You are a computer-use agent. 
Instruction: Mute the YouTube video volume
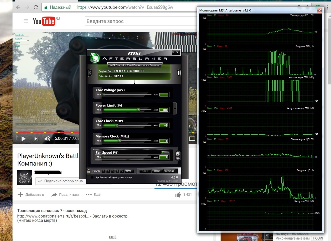point(47,139)
